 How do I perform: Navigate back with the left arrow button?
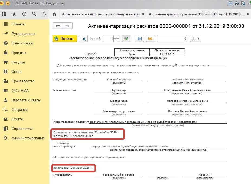coord(57,26)
